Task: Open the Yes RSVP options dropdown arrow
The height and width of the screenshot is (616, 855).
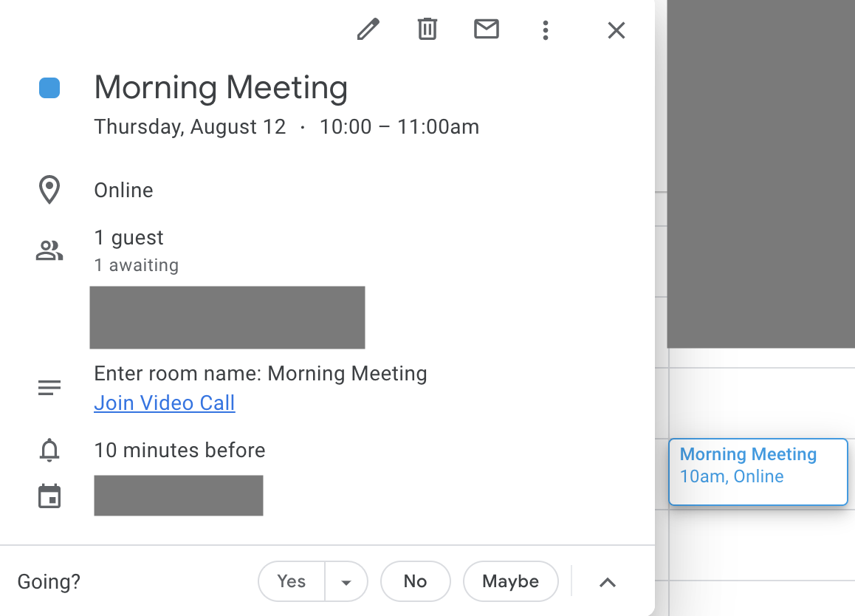Action: tap(346, 581)
